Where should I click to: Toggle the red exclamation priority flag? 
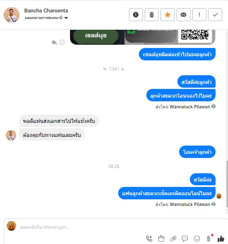pos(199,15)
